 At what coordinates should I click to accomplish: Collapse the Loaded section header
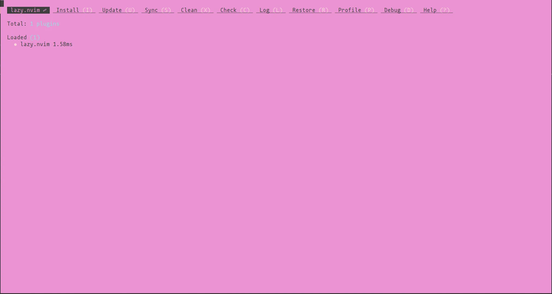coord(17,38)
